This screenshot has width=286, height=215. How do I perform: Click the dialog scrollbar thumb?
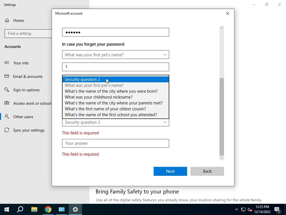(221, 117)
